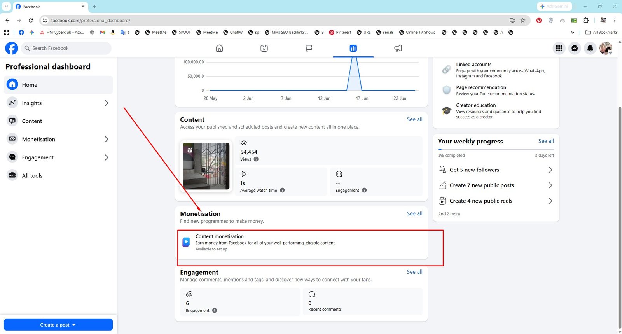Open Messenger chat icon
This screenshot has width=622, height=334.
[x=575, y=48]
